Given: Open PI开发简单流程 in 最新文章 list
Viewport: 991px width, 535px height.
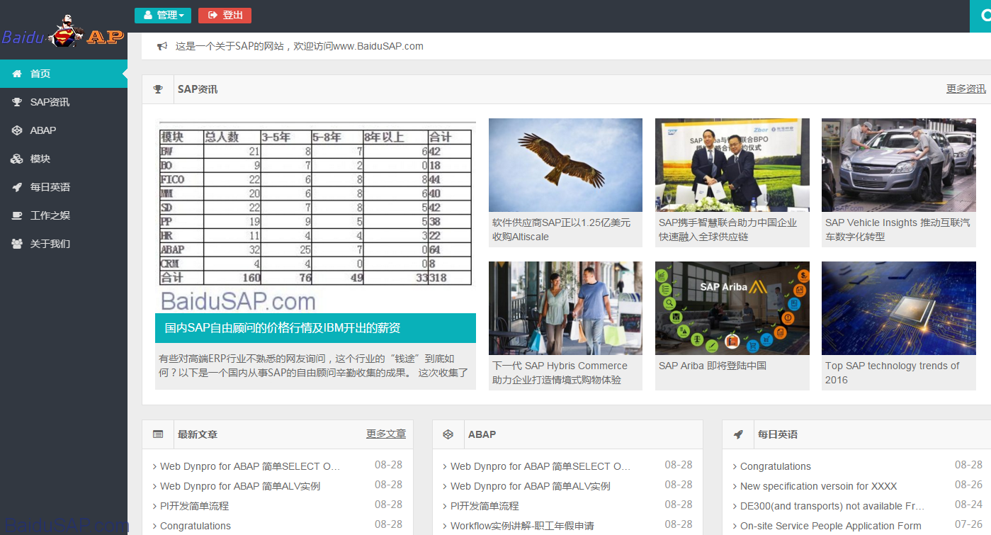Looking at the screenshot, I should (194, 506).
